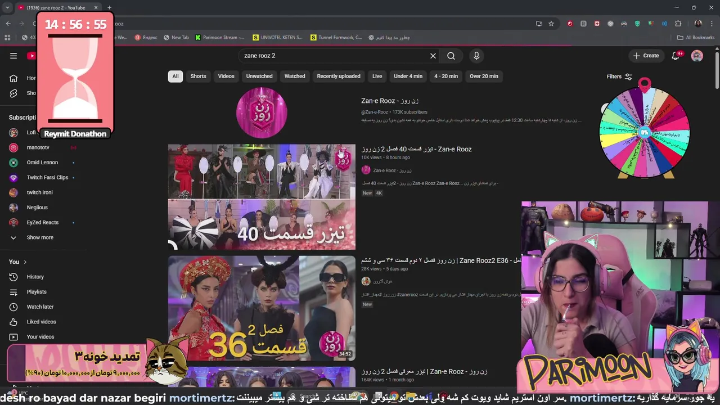Viewport: 720px width, 405px height.
Task: Open the season 2 episode 36 thumbnail
Action: [x=262, y=308]
